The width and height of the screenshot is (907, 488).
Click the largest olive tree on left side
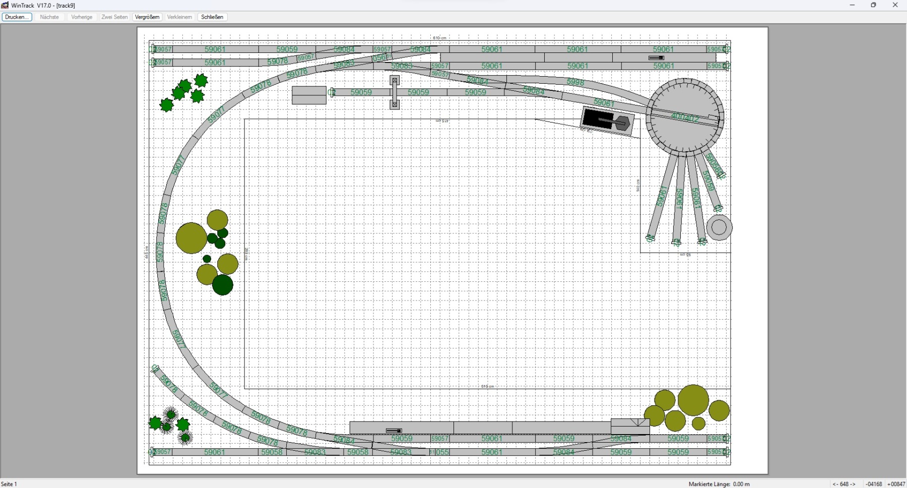191,237
